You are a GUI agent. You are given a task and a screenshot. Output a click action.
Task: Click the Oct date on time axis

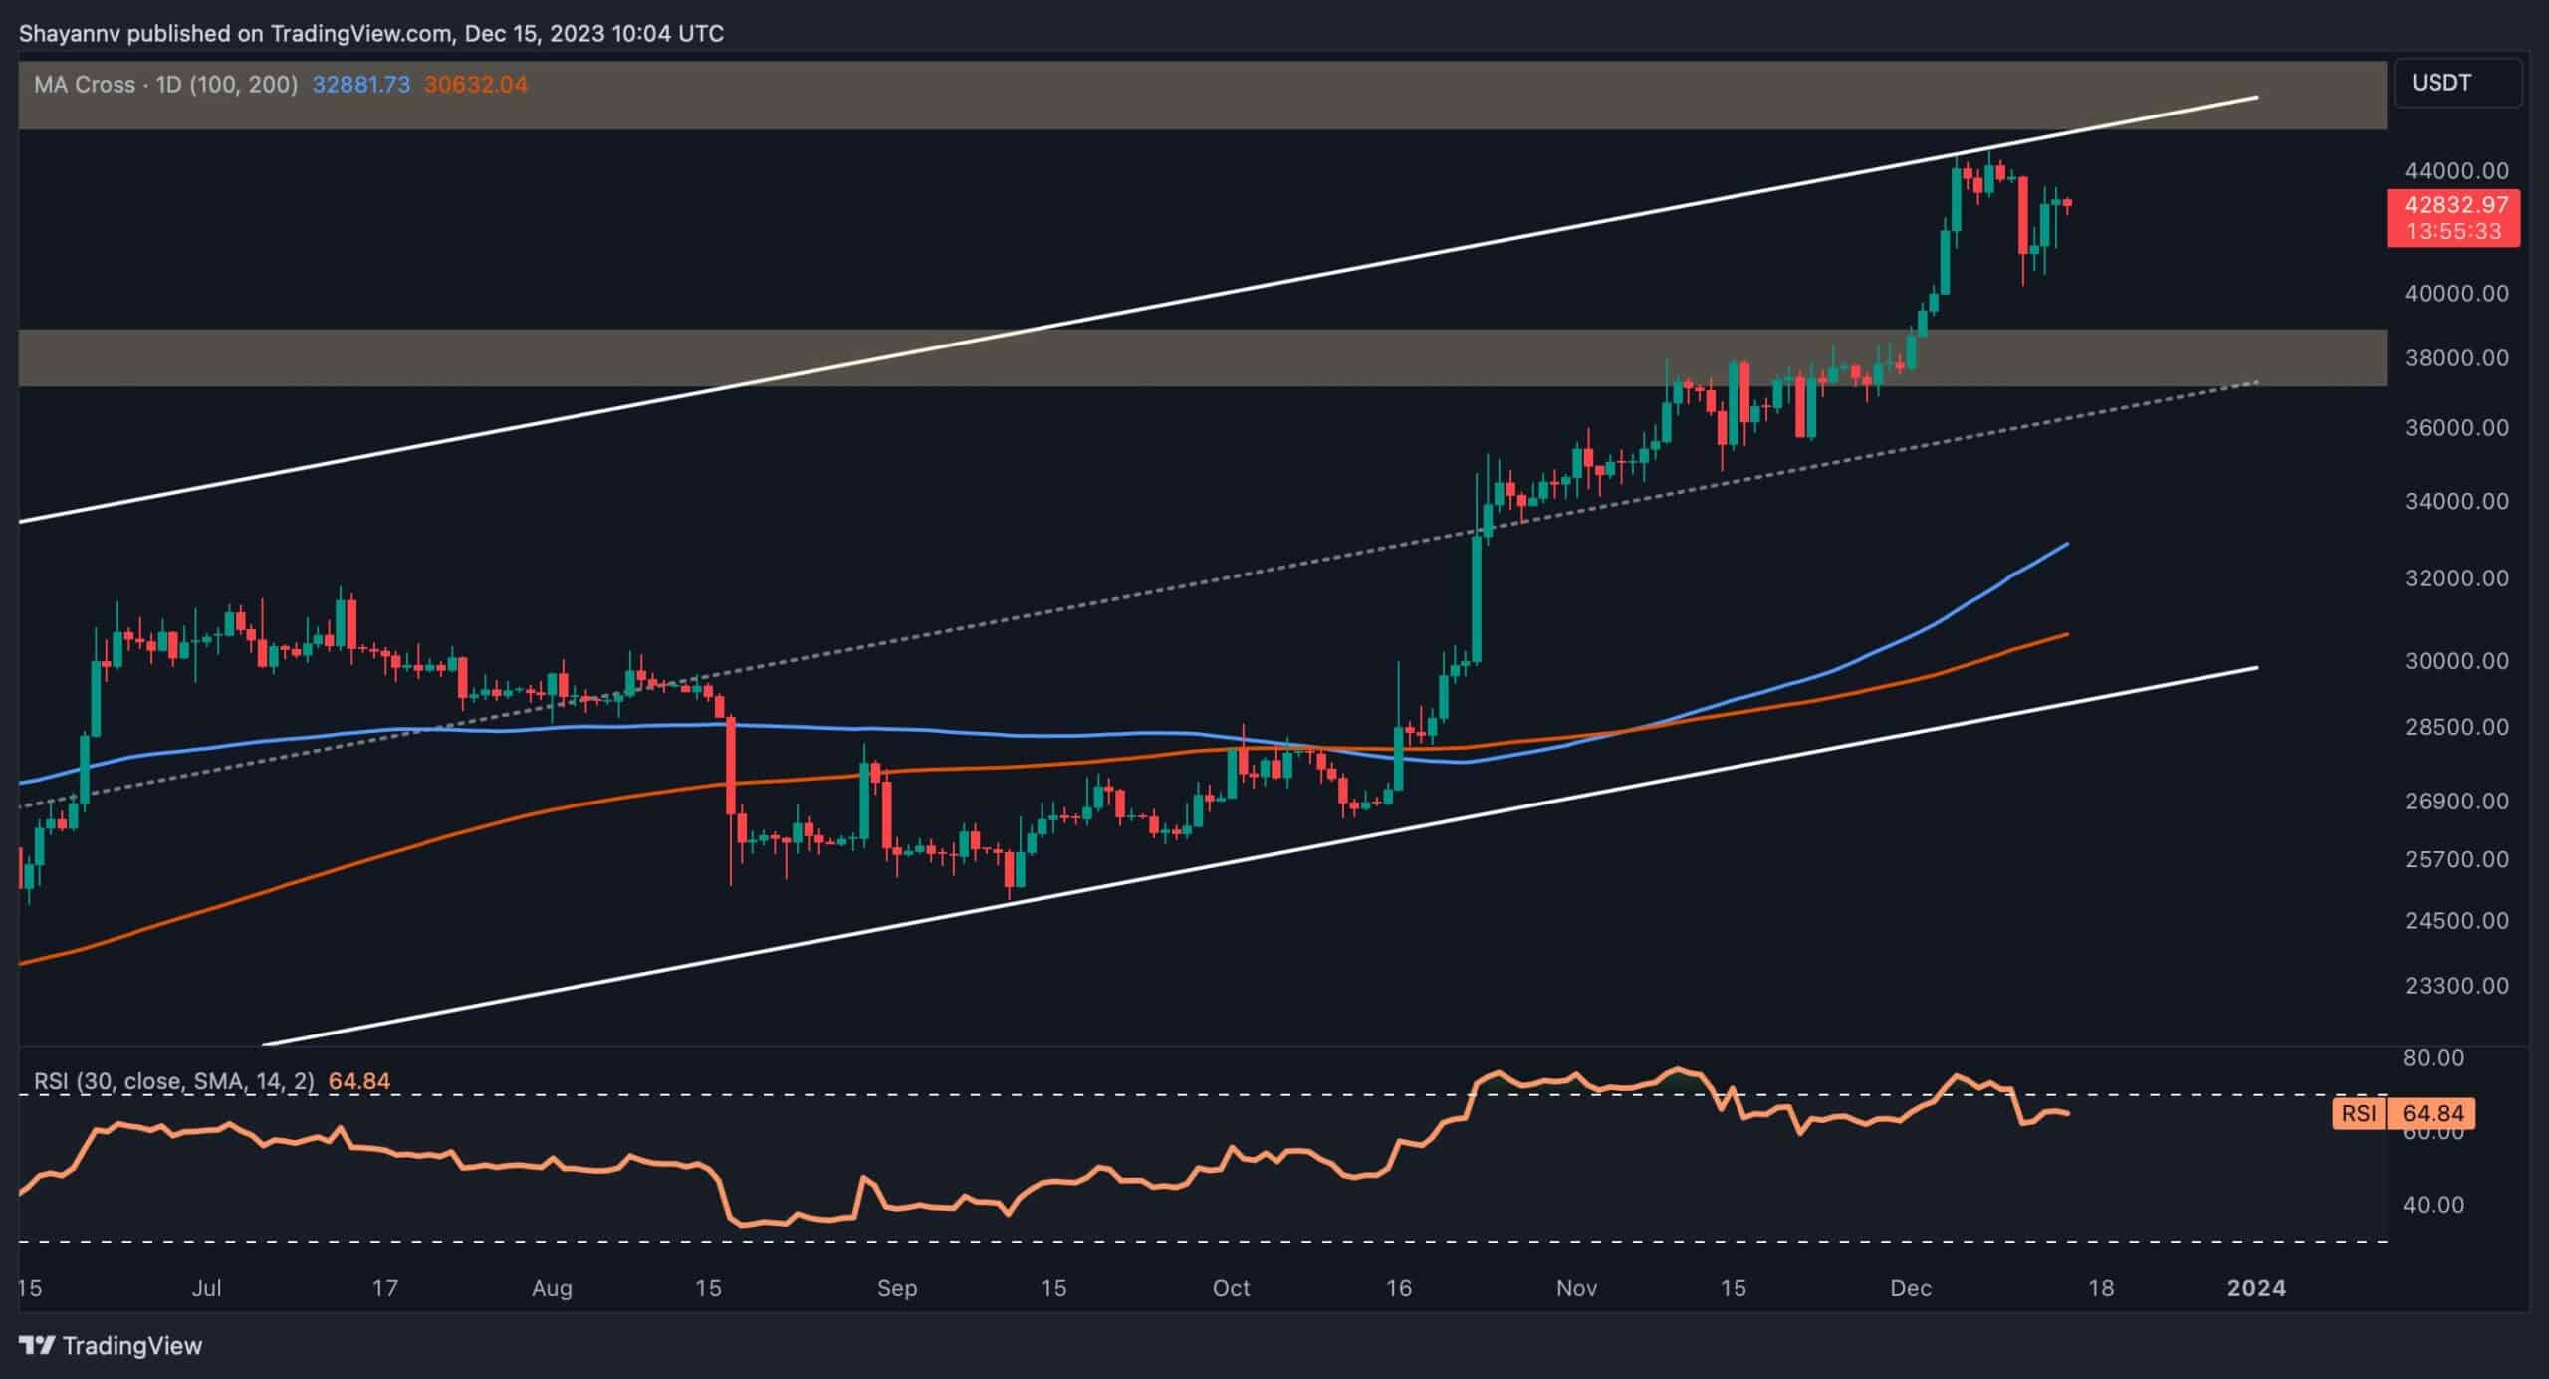pyautogui.click(x=1231, y=1288)
